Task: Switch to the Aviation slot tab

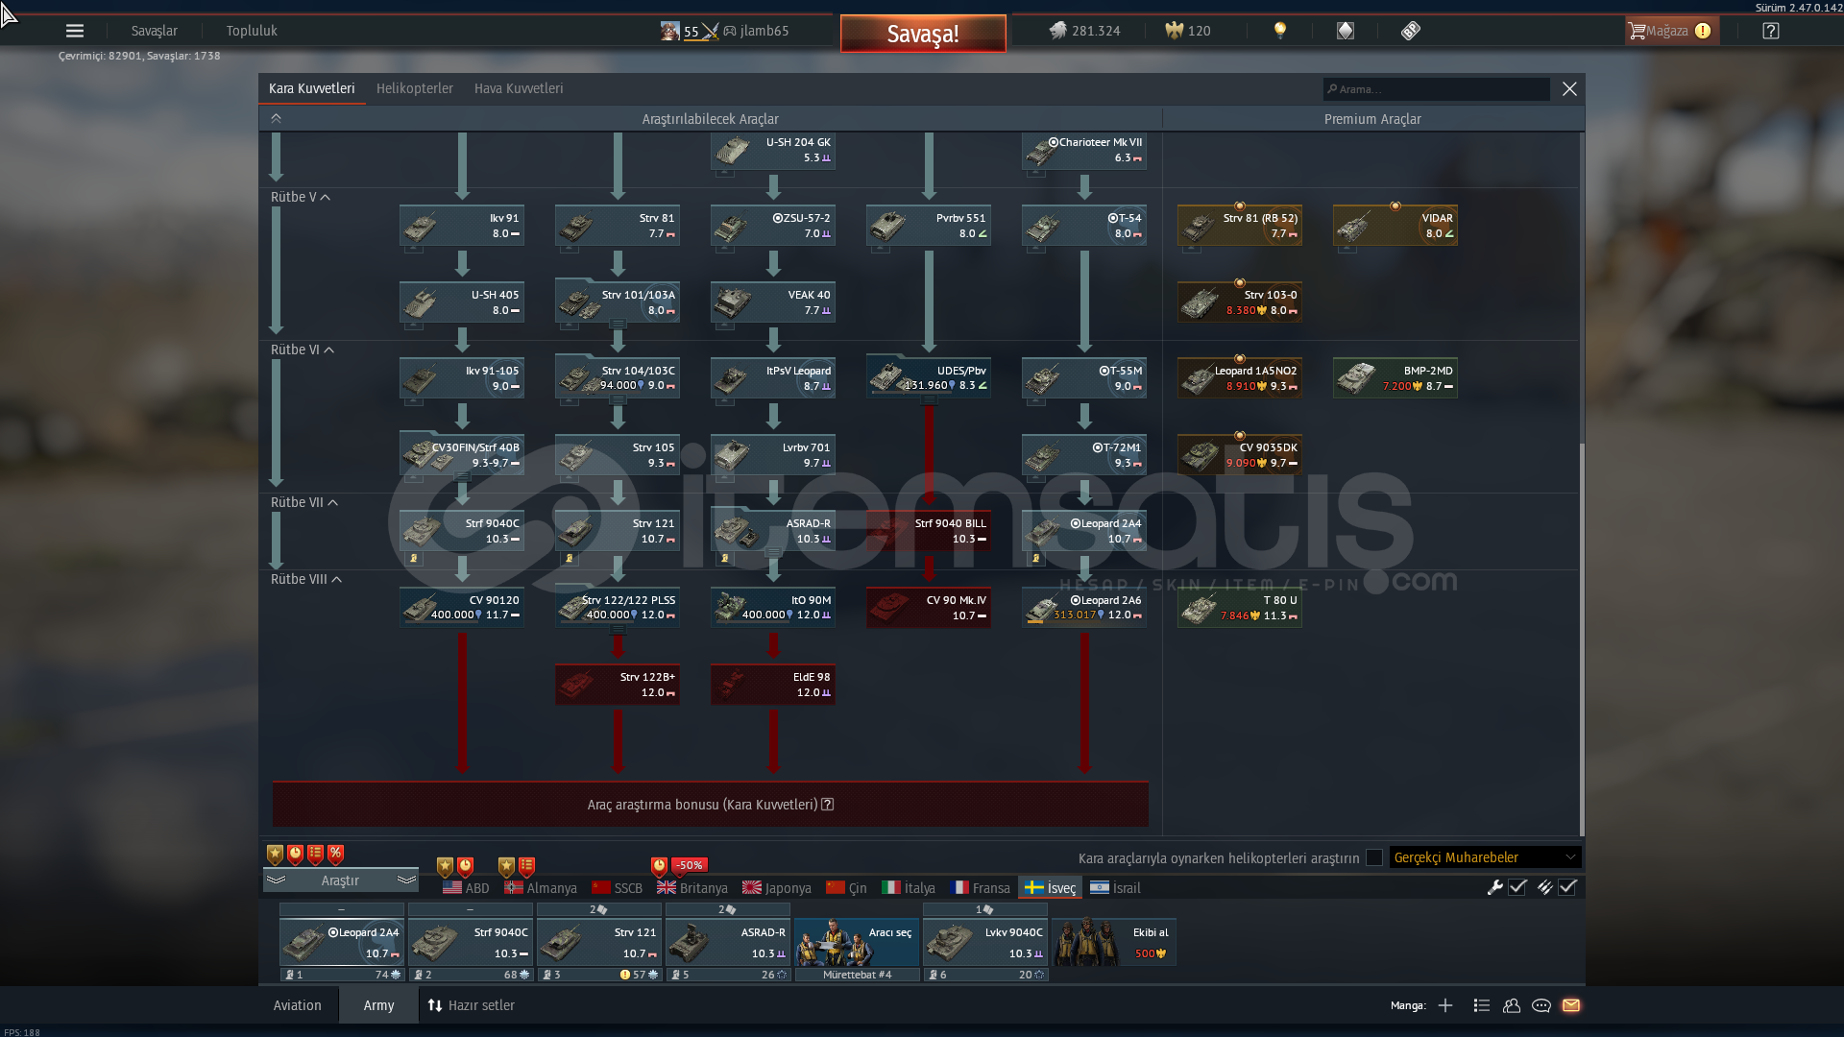Action: click(298, 1005)
